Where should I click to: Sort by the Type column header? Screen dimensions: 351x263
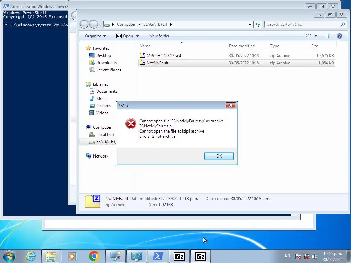point(275,46)
